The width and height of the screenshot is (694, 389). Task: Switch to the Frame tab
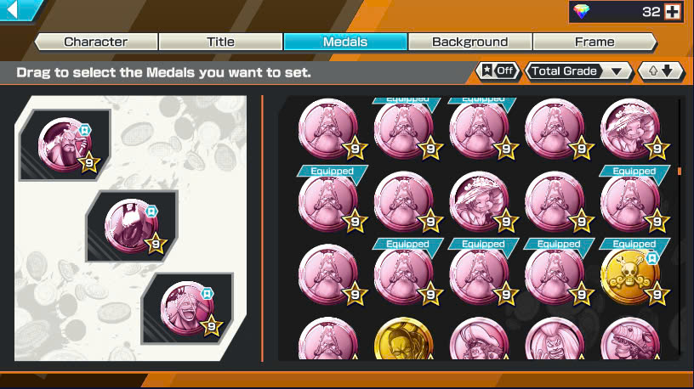[594, 42]
